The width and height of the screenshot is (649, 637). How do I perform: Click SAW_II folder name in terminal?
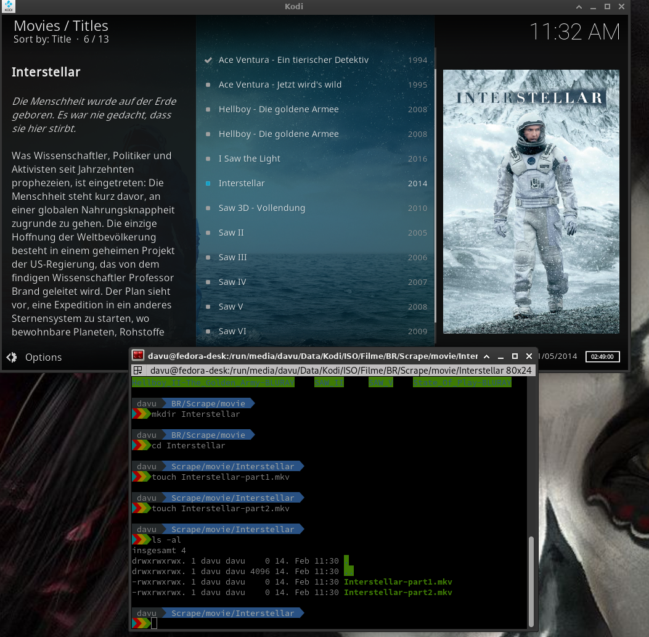click(329, 383)
